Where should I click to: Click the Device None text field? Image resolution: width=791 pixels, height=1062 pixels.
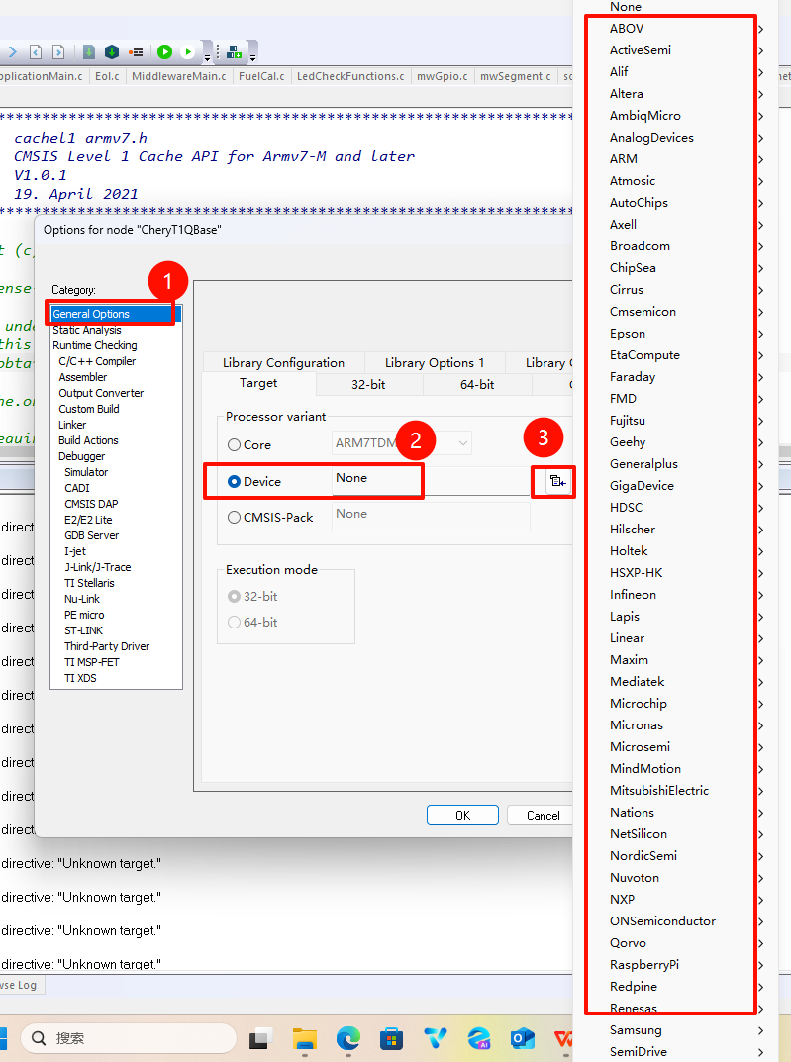[x=431, y=479]
